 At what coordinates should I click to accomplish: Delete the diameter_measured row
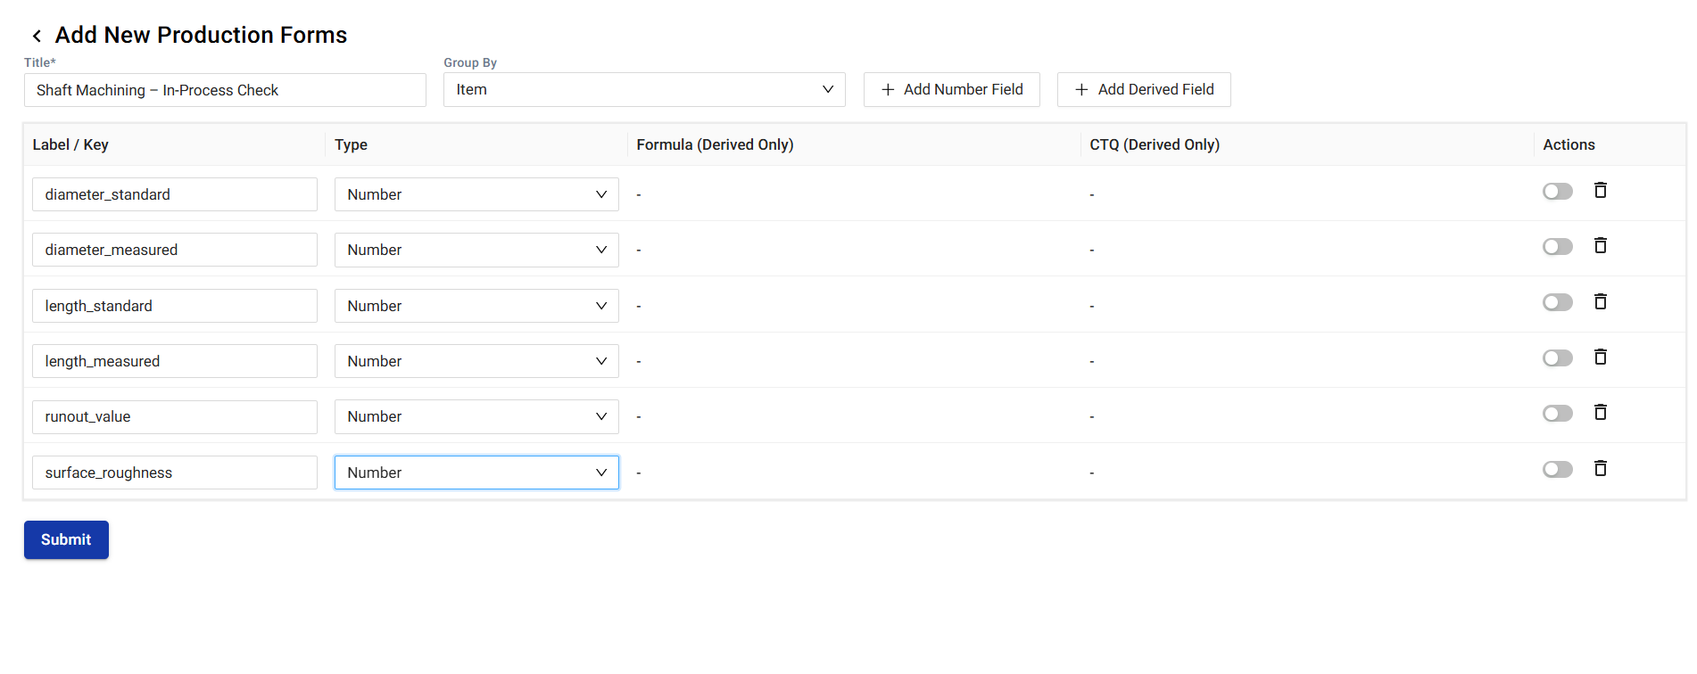coord(1600,246)
